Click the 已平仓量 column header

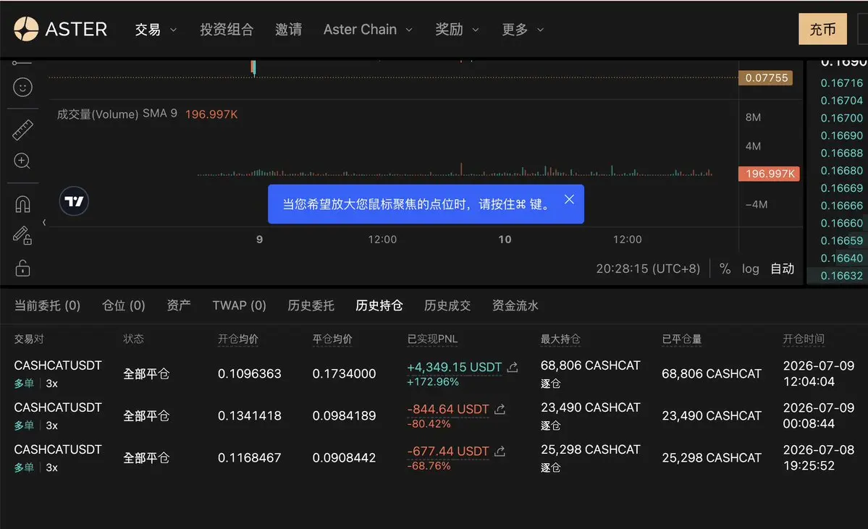681,339
